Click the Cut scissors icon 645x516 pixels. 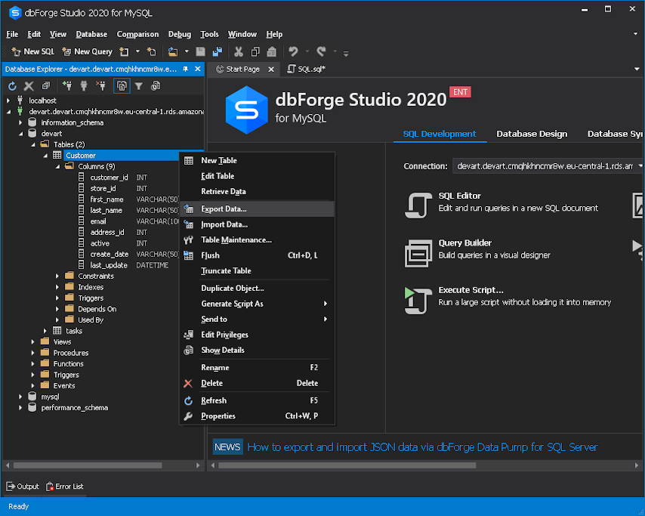238,51
